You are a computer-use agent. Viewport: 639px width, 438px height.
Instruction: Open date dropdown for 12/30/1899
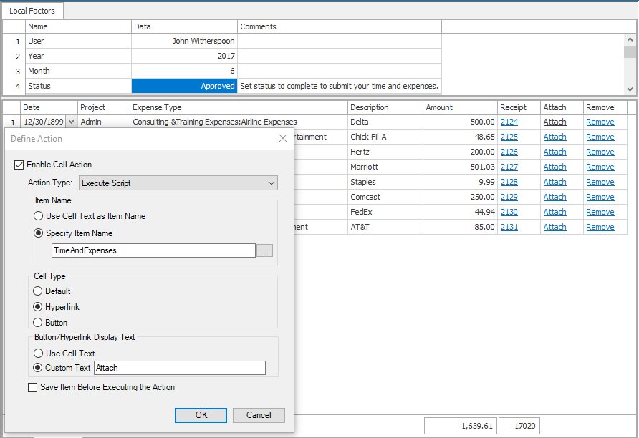pos(72,122)
